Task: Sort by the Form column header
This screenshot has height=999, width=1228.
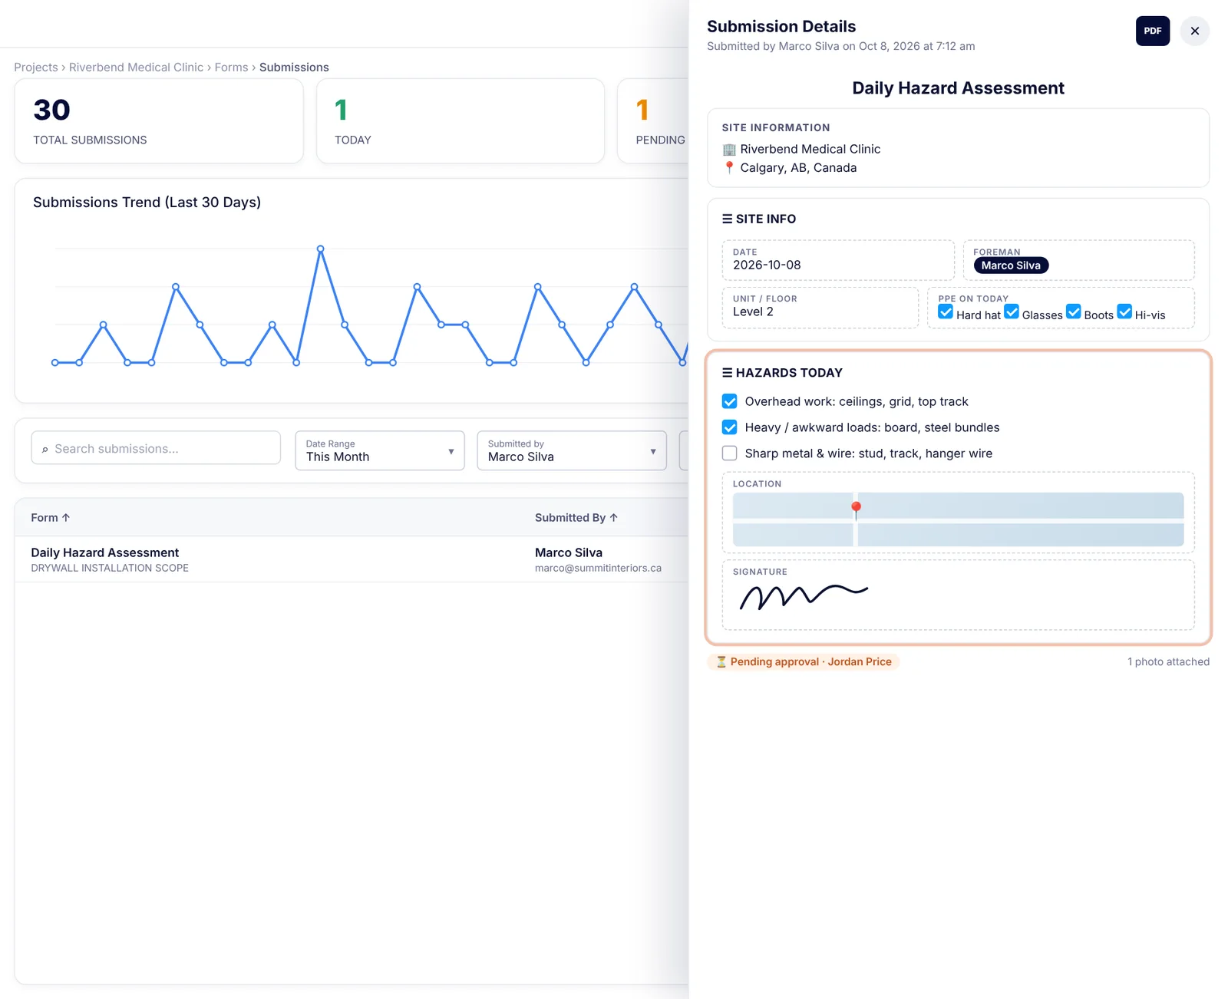Action: (51, 518)
